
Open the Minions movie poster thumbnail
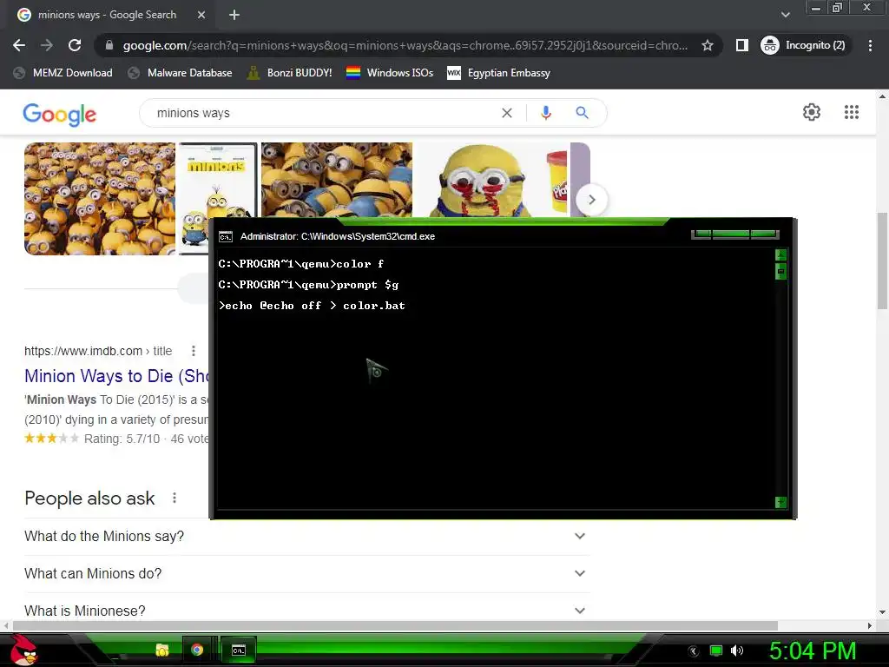click(218, 181)
